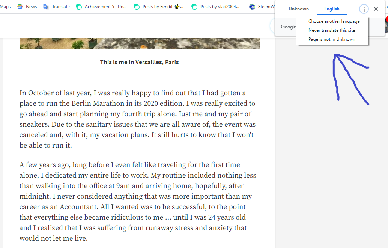
Task: Choose another language from the menu
Action: pyautogui.click(x=334, y=21)
